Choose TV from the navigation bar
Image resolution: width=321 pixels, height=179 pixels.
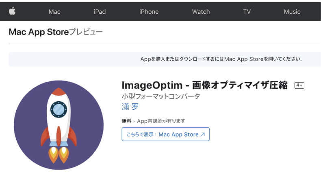coord(247,12)
